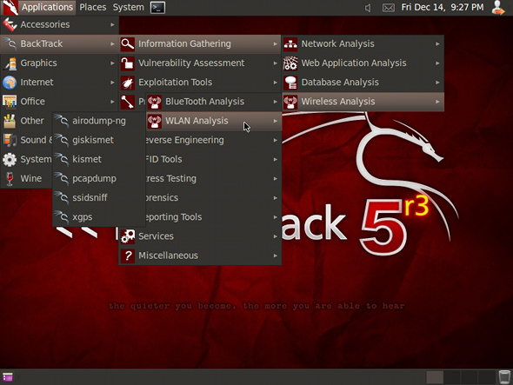This screenshot has height=385, width=513.
Task: Expand the Vulnerability Assessment submenu arrow
Action: tap(275, 63)
